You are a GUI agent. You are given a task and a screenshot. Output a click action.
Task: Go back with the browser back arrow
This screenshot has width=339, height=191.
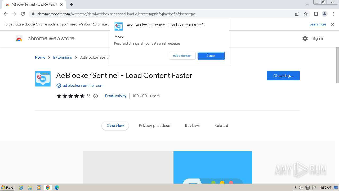click(6, 14)
